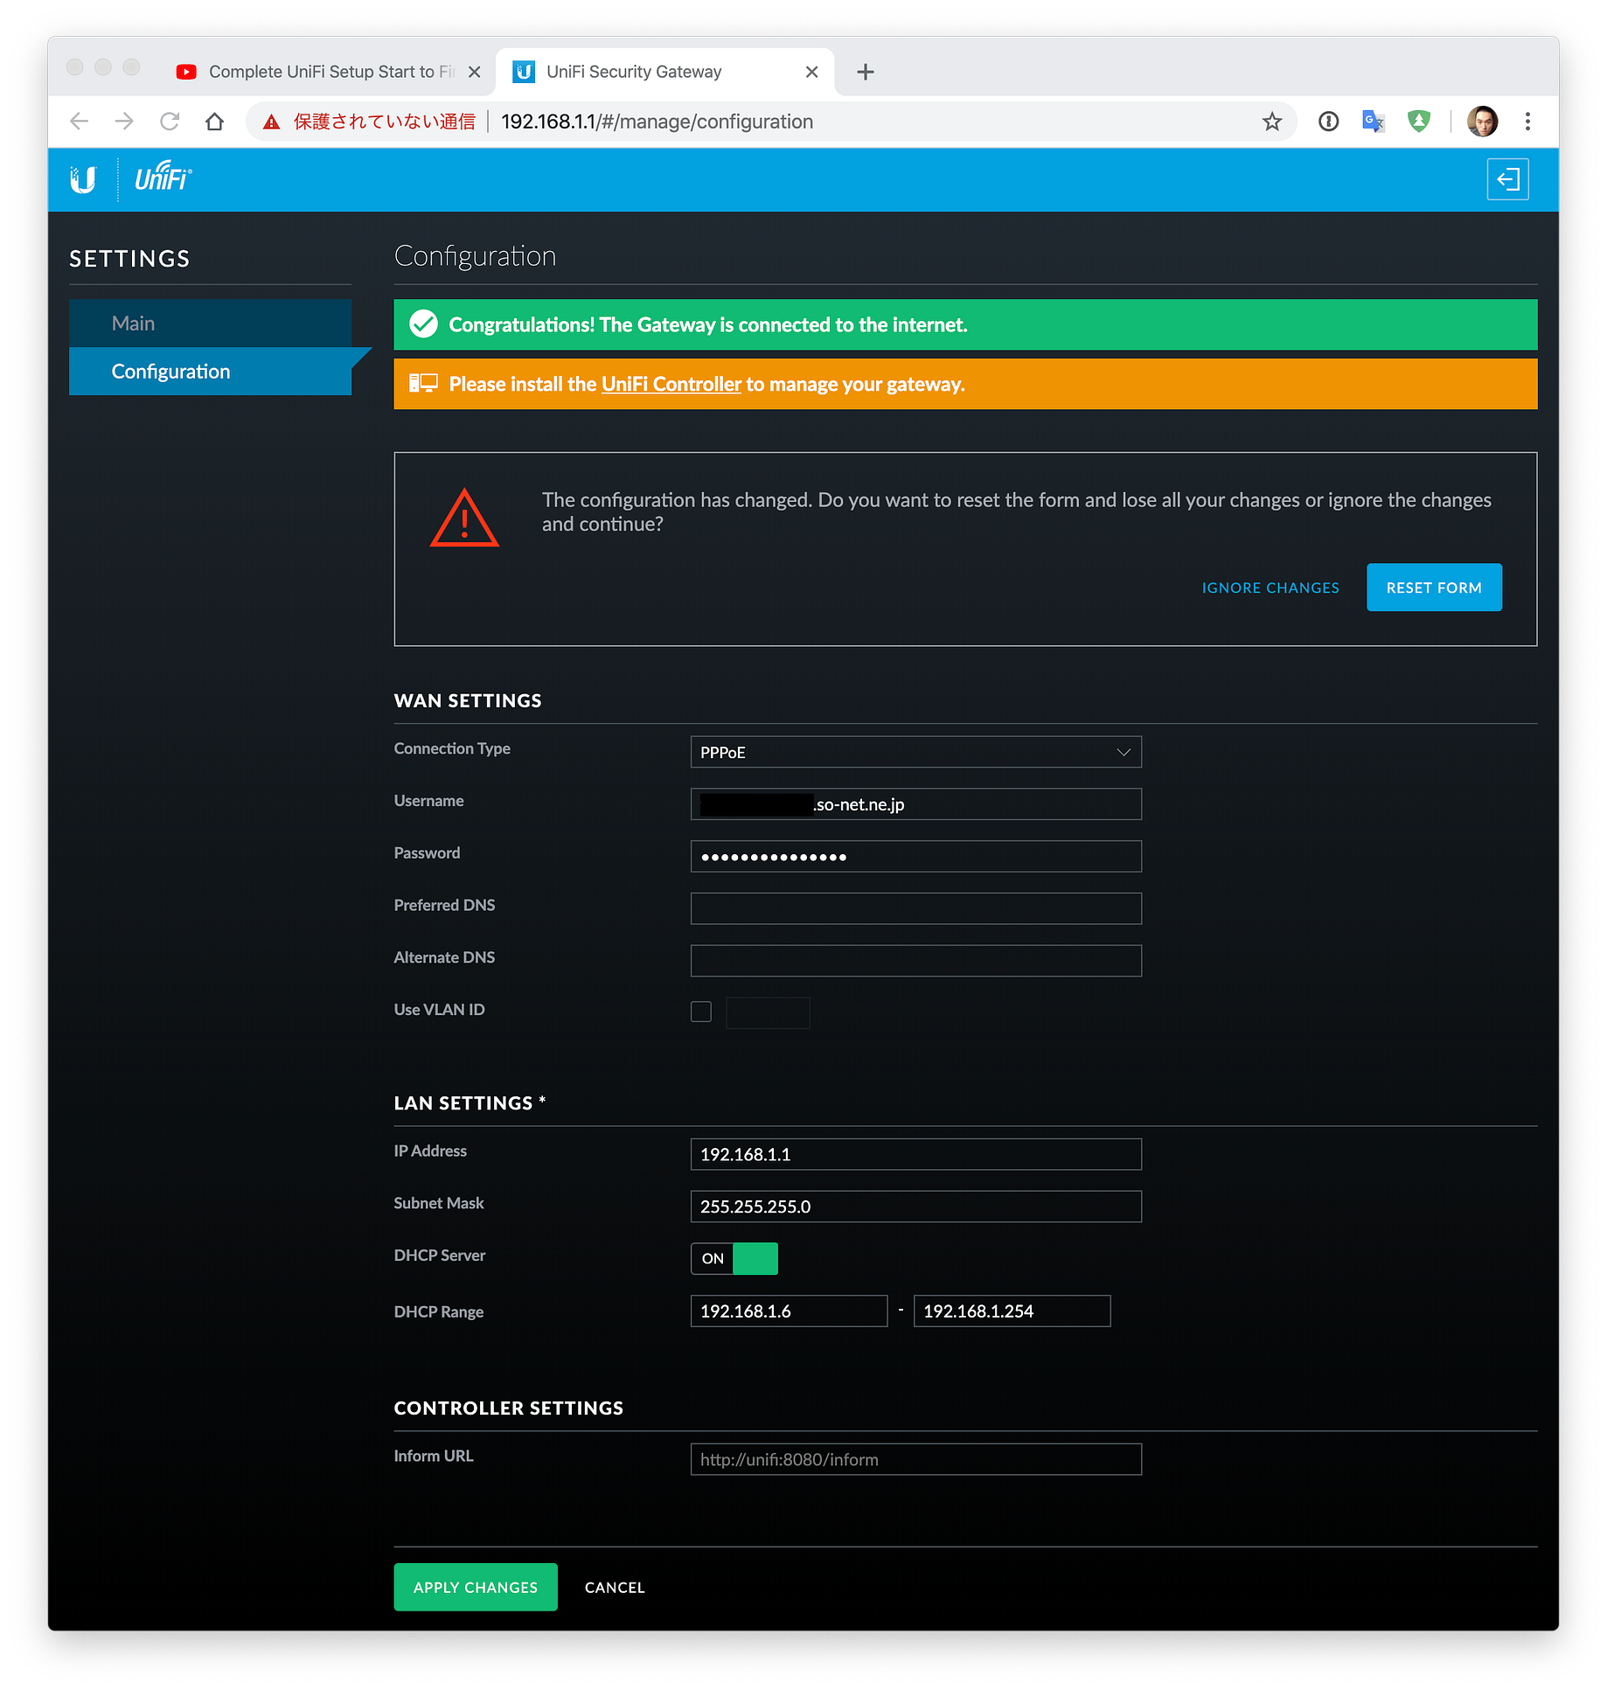Open the 1Password extension icon
Image resolution: width=1607 pixels, height=1690 pixels.
1328,122
